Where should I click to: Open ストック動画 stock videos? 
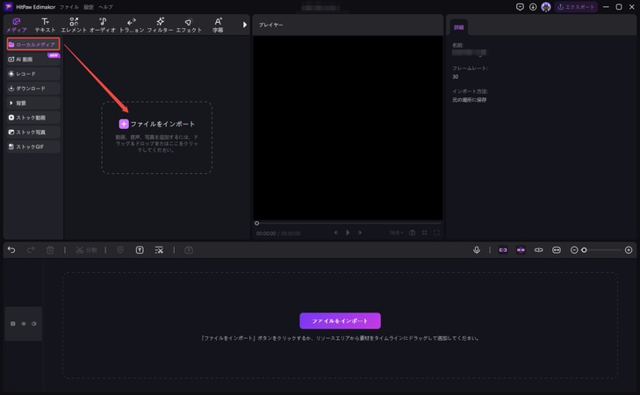coord(33,118)
